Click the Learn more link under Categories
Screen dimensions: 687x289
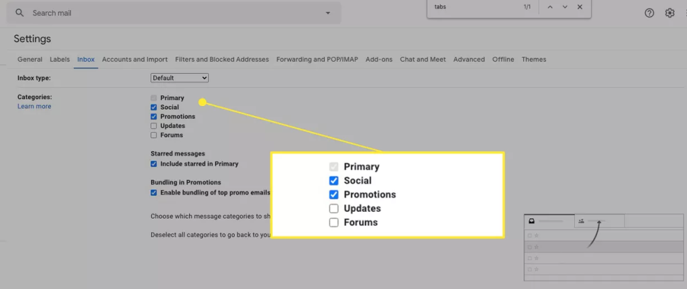(34, 107)
